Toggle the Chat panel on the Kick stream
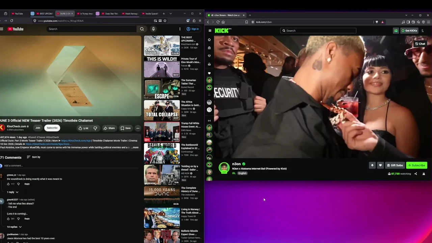 (420, 44)
